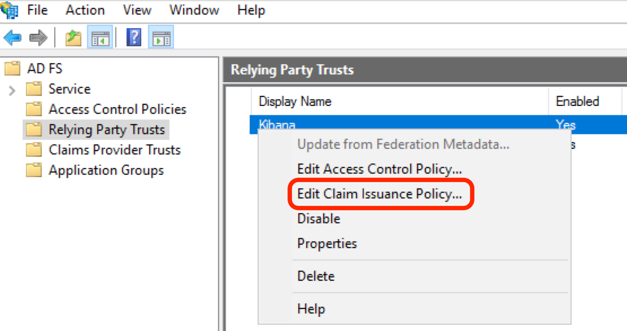Click the Relying Party Trusts folder icon

34,130
